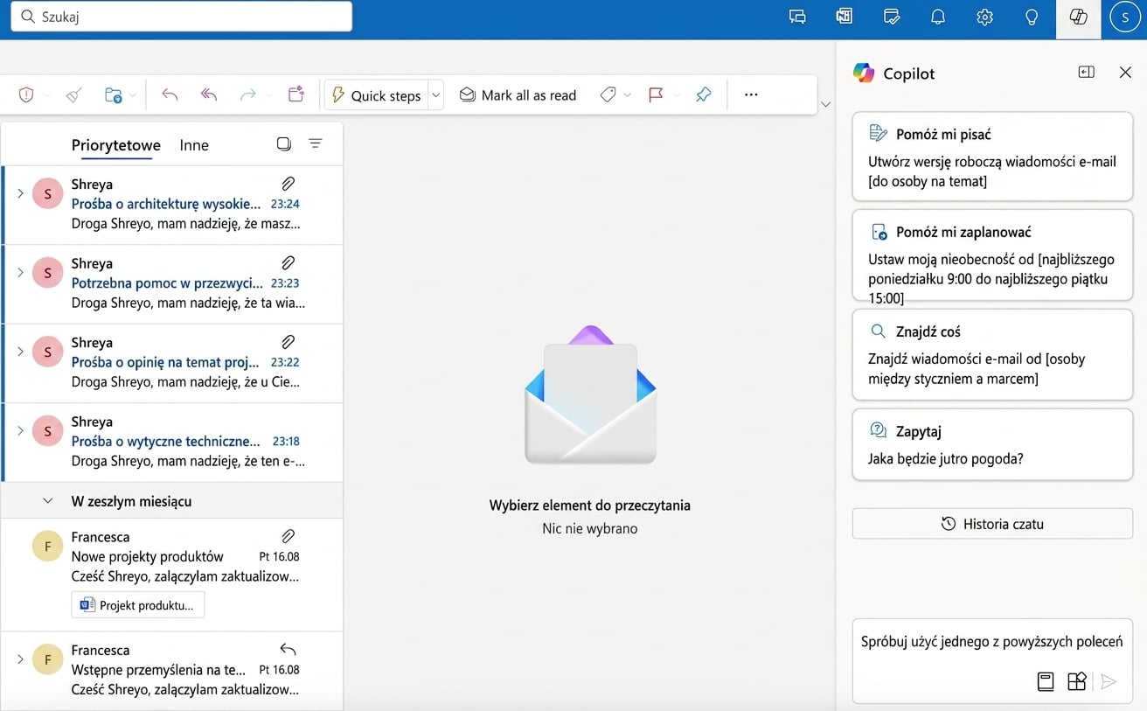Switch to the Inne tab
1147x711 pixels.
click(x=194, y=145)
